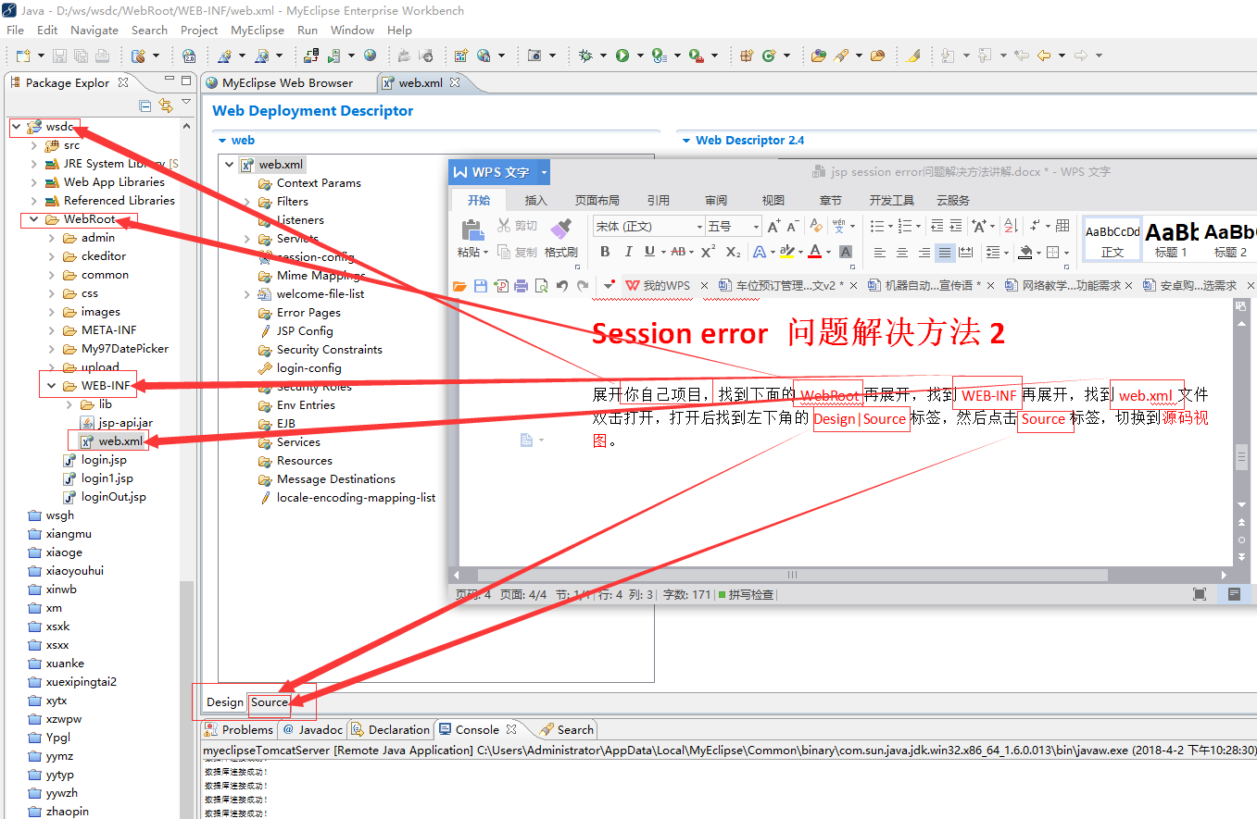Apply subscript with the X₂ icon
The width and height of the screenshot is (1257, 819).
733,251
